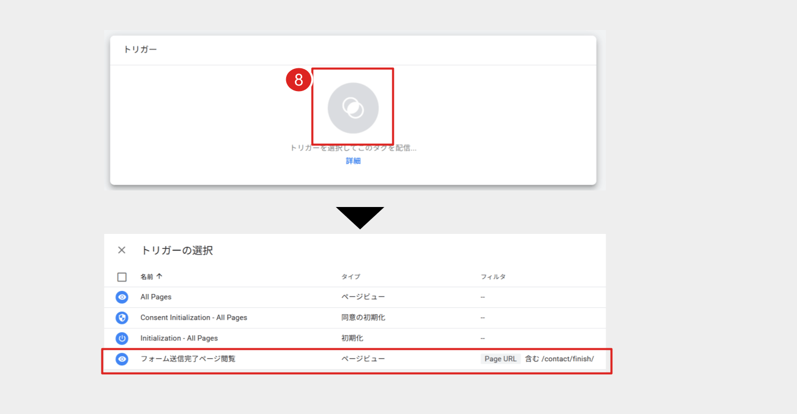Click the トリガー card section title

pos(140,50)
